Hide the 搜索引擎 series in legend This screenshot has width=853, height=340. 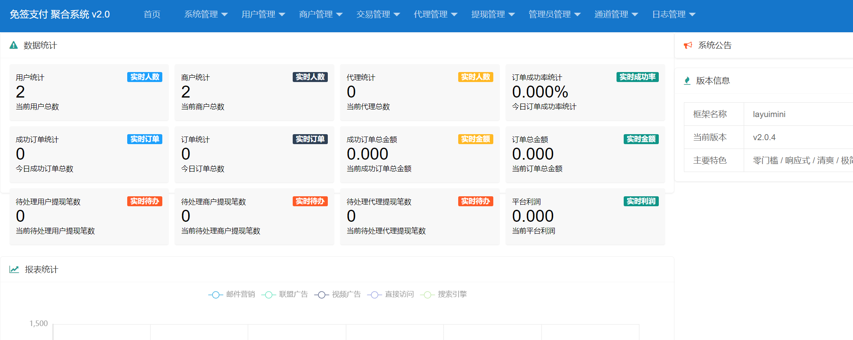443,295
